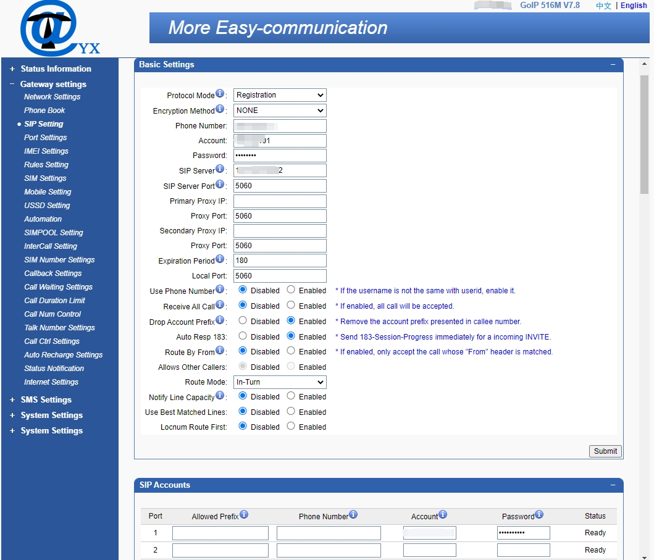Open the Encryption Method dropdown

(279, 110)
